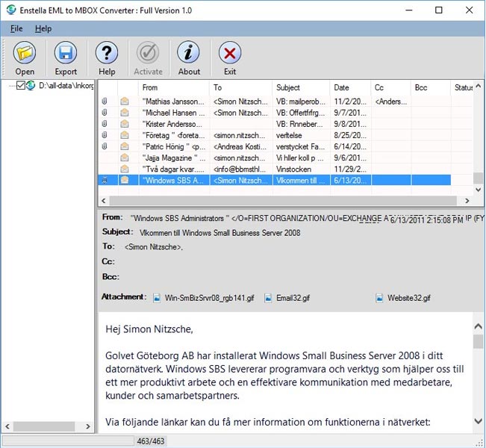
Task: Click envelope icon on Jajja Magazine row
Action: 125,158
